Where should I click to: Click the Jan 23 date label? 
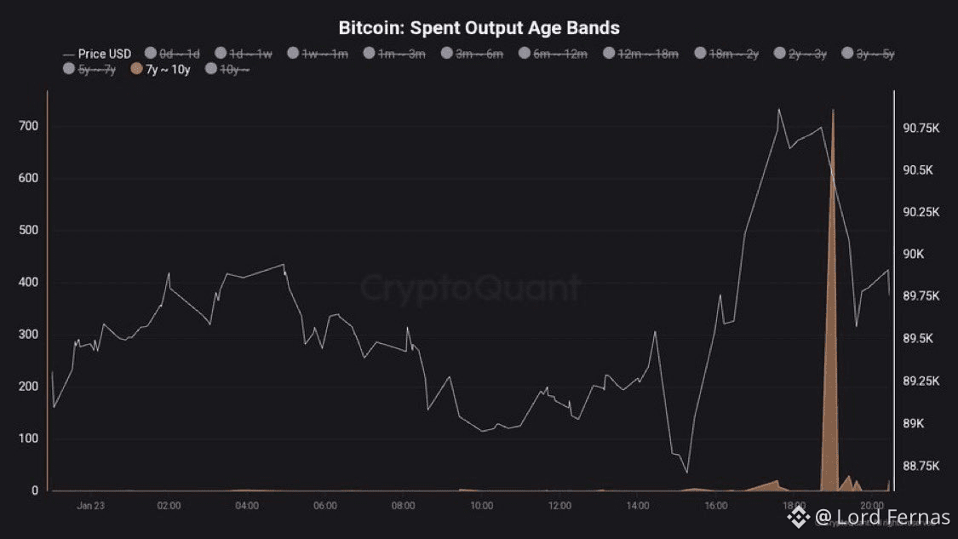click(x=90, y=506)
